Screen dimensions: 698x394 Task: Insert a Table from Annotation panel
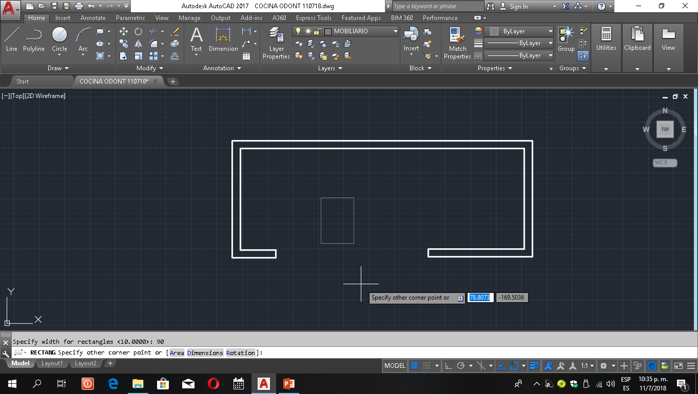pyautogui.click(x=246, y=56)
